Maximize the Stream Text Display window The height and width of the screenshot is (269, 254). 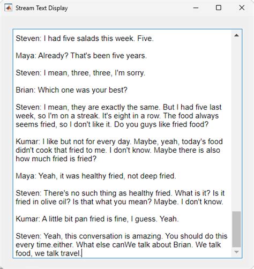click(219, 8)
